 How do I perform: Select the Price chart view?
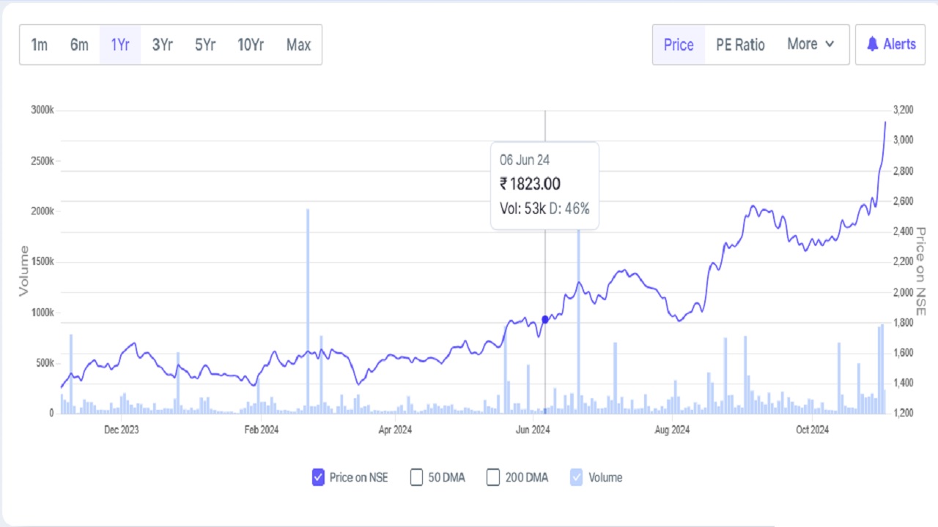(x=679, y=45)
